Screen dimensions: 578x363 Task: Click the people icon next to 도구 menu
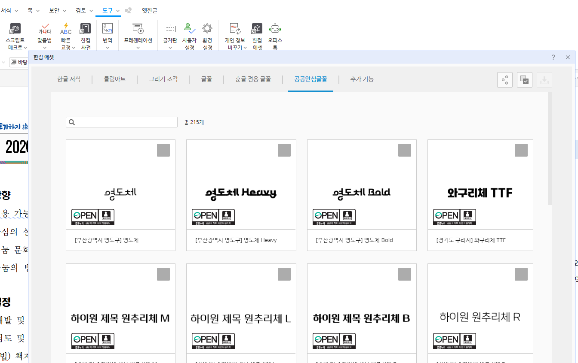(129, 10)
